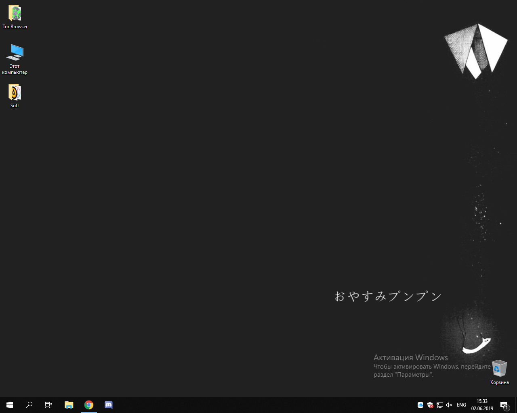517x413 pixels.
Task: Open the cloud storage tray icon
Action: [420, 405]
